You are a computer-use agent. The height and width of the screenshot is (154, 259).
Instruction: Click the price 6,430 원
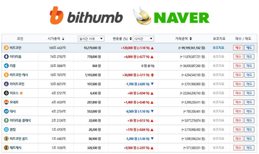click(96, 93)
